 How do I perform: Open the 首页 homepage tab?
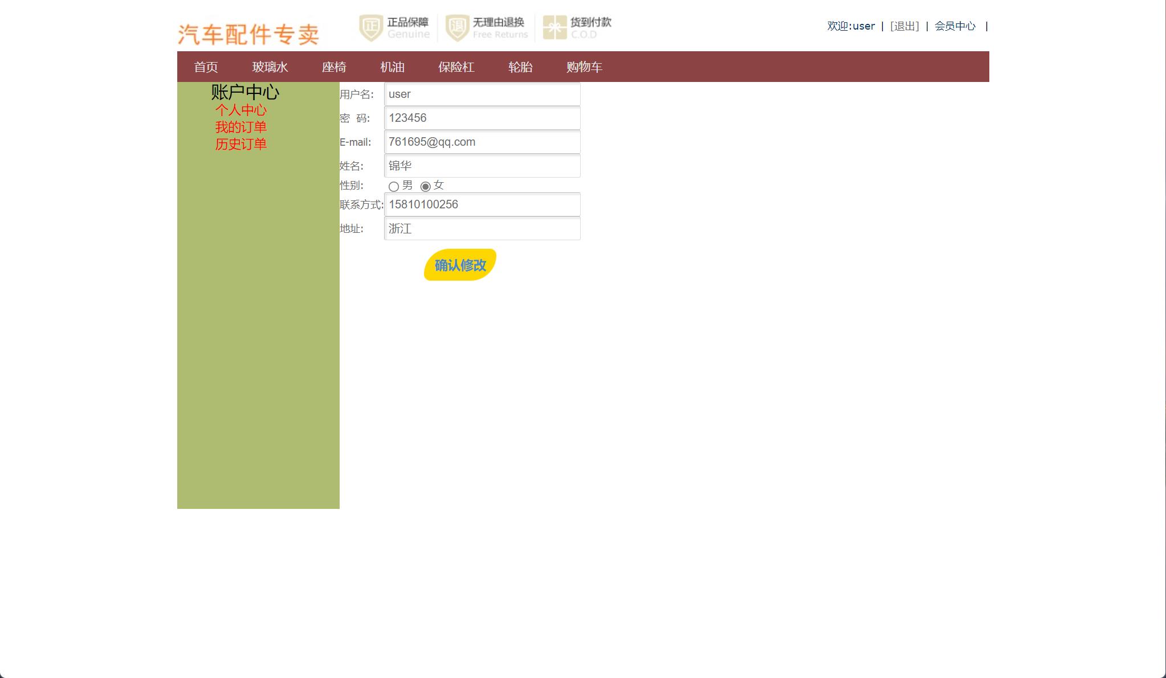pos(206,67)
